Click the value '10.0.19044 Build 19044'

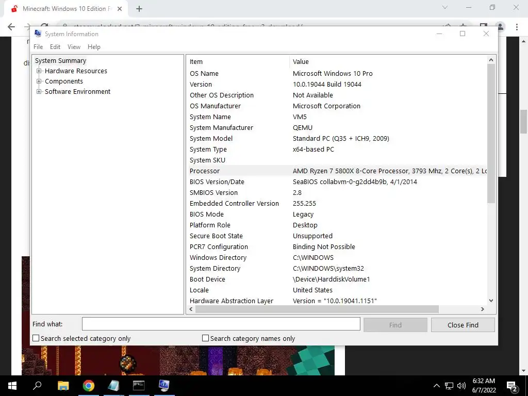327,85
